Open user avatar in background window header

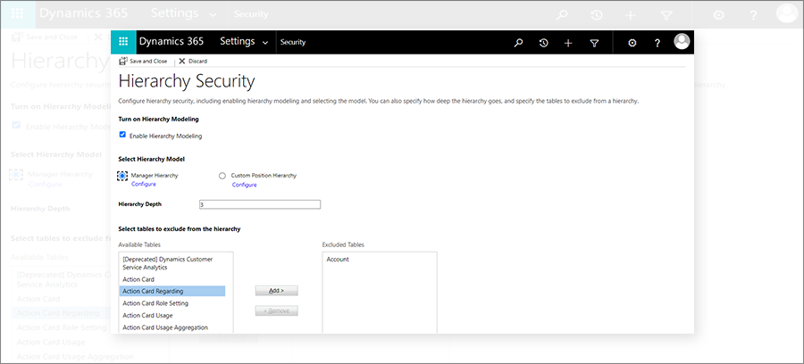pos(787,13)
